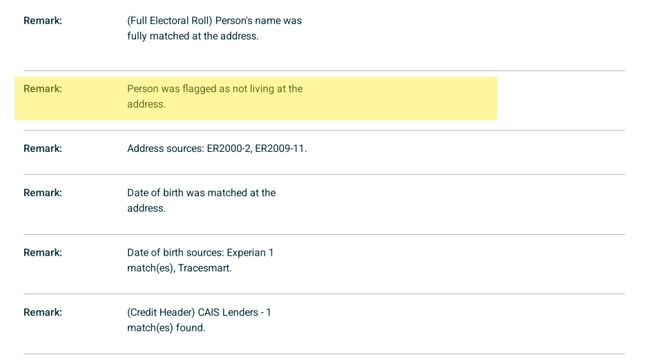649x364 pixels.
Task: Click the Remark label beside date of birth matched
Action: coord(43,193)
